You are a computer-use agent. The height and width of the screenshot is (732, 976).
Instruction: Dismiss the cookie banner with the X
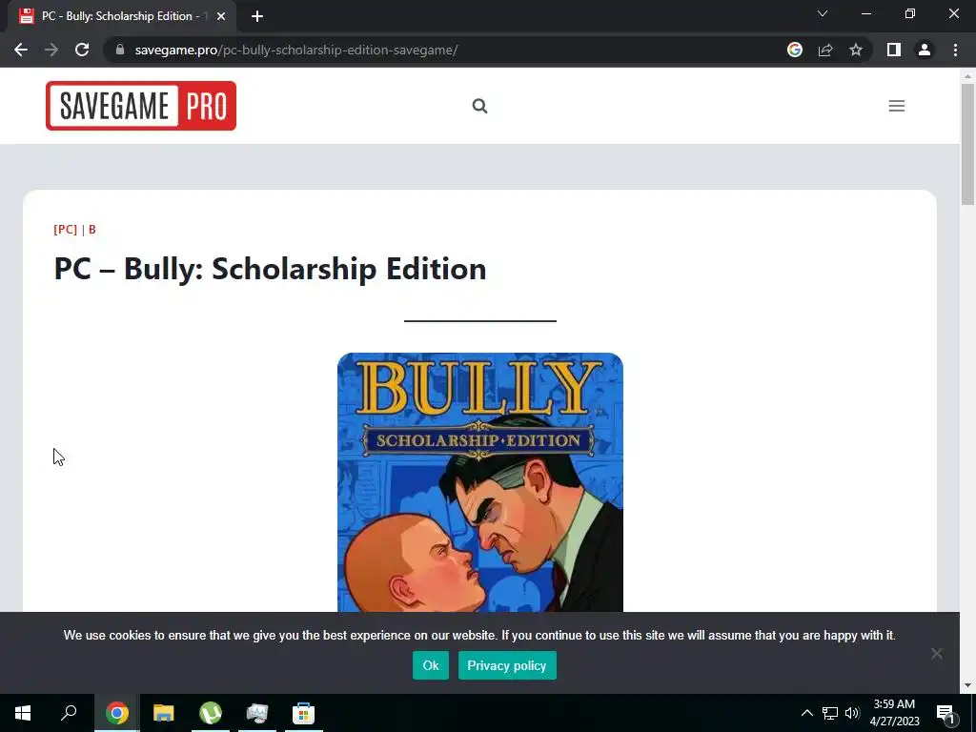tap(937, 653)
